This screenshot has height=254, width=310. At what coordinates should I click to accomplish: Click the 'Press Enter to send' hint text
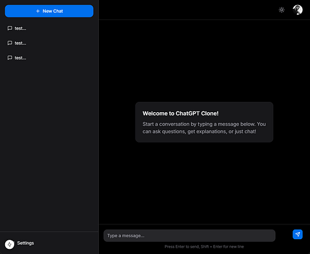(x=204, y=247)
